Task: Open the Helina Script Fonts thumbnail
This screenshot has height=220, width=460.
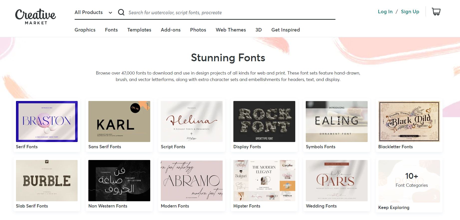Action: tap(192, 121)
